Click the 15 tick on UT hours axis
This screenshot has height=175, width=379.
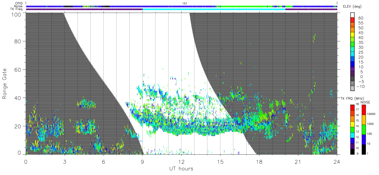(220, 162)
